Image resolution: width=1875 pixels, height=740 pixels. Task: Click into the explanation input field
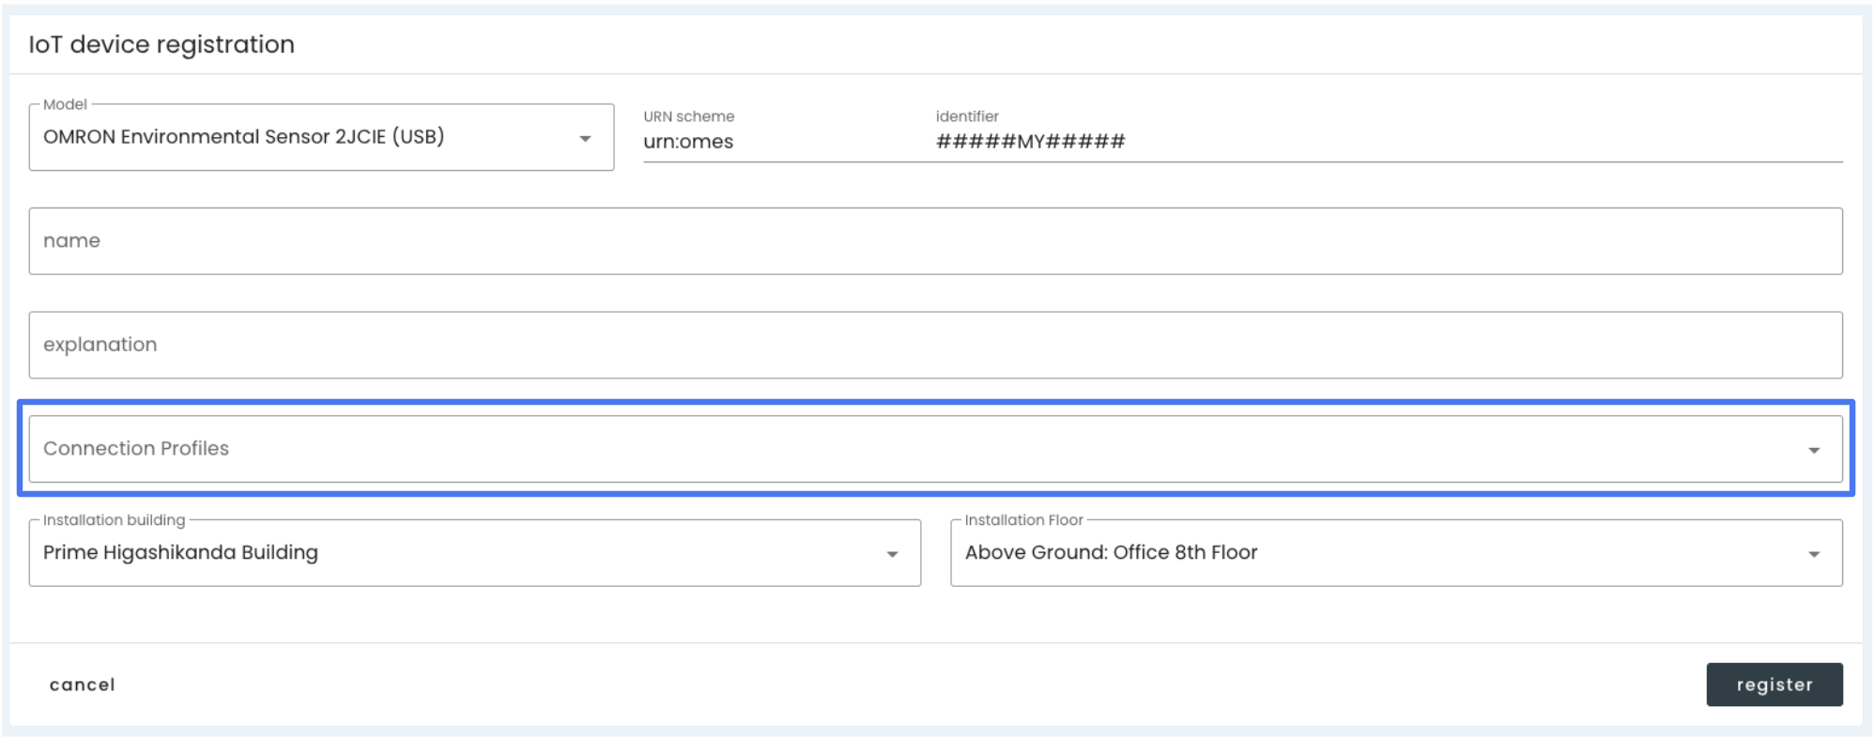(935, 346)
